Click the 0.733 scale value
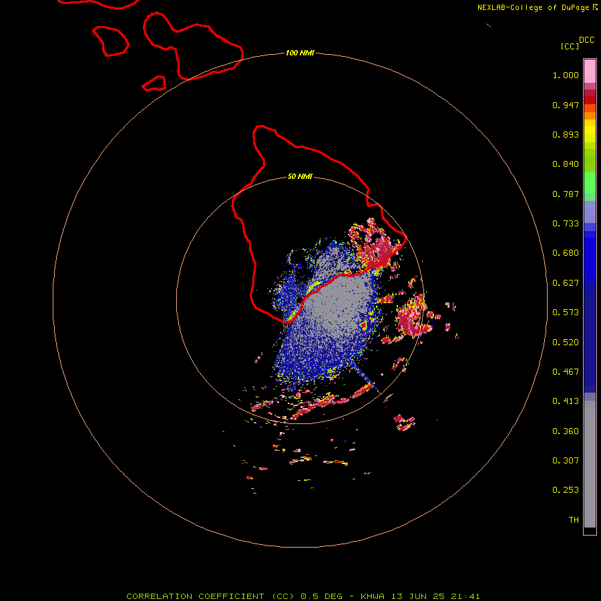601x601 pixels. (x=566, y=224)
